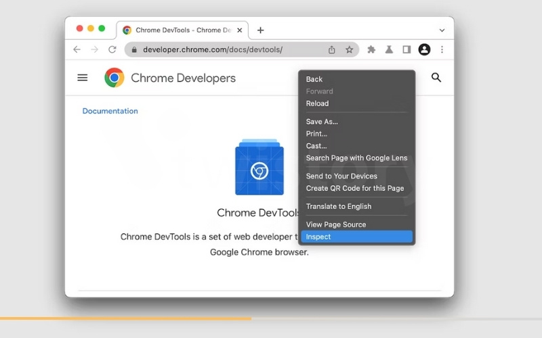Screen dimensions: 542x338
Task: Open the Extensions puzzle icon
Action: 371,49
